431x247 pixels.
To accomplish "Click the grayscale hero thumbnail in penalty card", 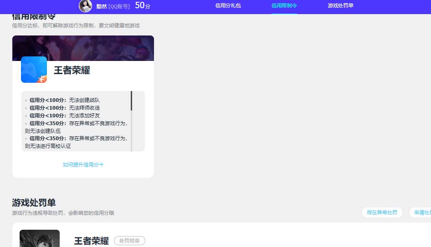I will click(x=40, y=238).
